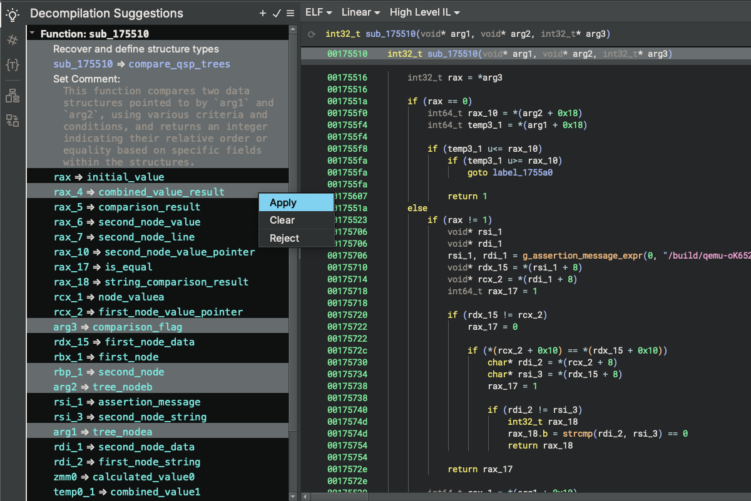
Task: Open the hash-symbol tags sidebar panel
Action: coord(12,40)
